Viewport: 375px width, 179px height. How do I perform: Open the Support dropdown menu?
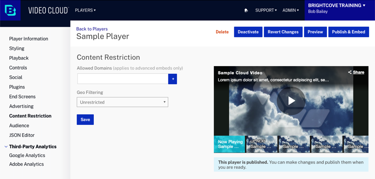coord(266,10)
